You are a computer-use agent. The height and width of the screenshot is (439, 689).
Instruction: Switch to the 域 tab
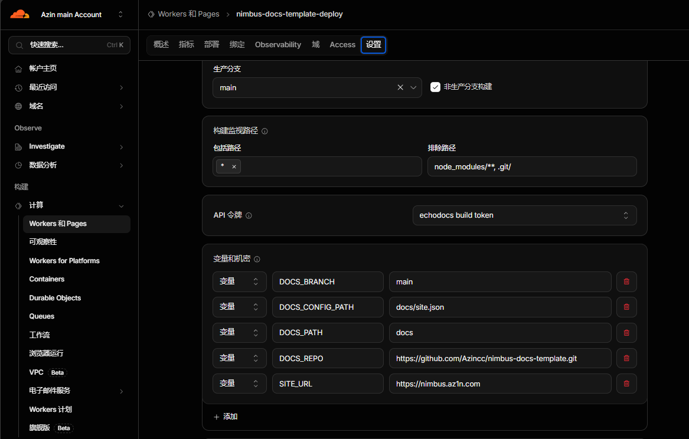[316, 45]
